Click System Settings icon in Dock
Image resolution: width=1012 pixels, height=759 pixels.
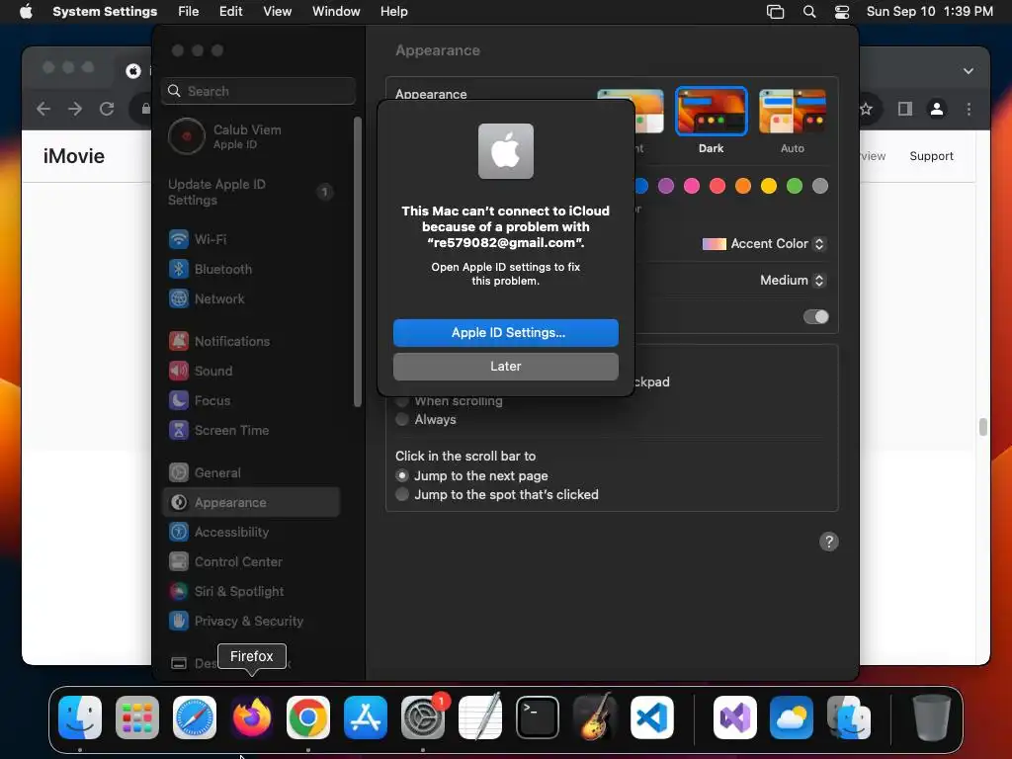(423, 717)
